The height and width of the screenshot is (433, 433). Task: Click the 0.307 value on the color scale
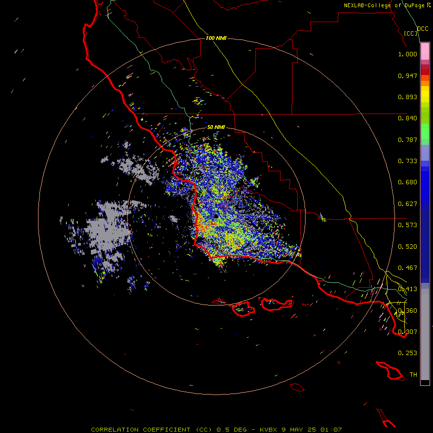click(x=408, y=332)
